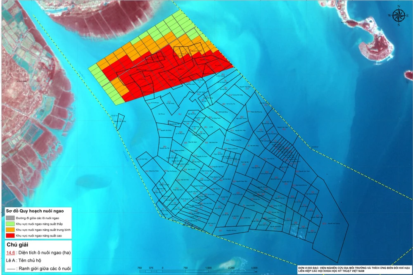Click the 'Sơ đồ Quy hoạch nuôi ngao' title
Viewport: 413px width, 275px height.
click(x=35, y=211)
